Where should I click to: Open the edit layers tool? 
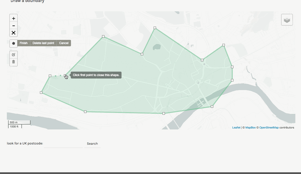[x=14, y=55]
